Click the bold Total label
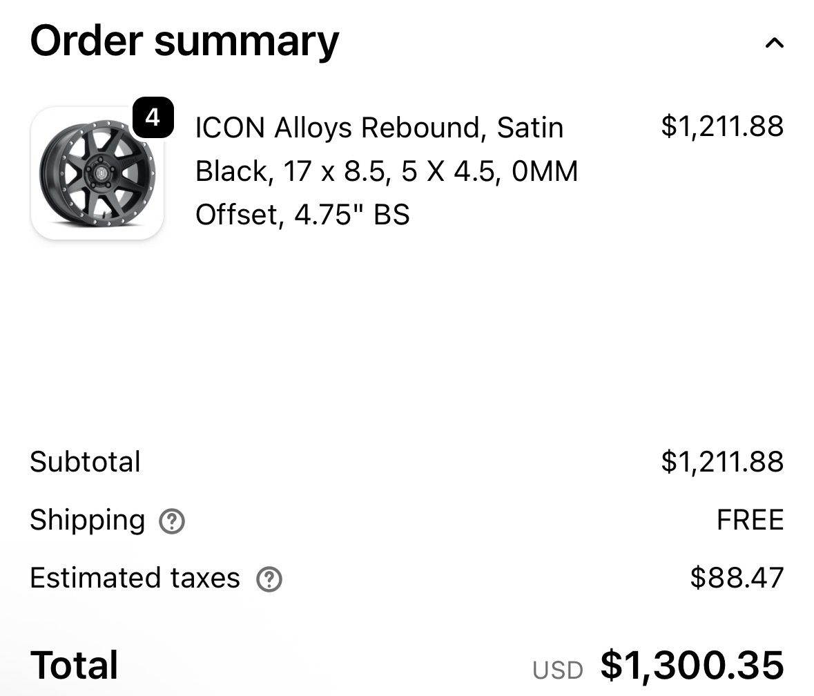Screen dimensions: 814x696 point(74,666)
